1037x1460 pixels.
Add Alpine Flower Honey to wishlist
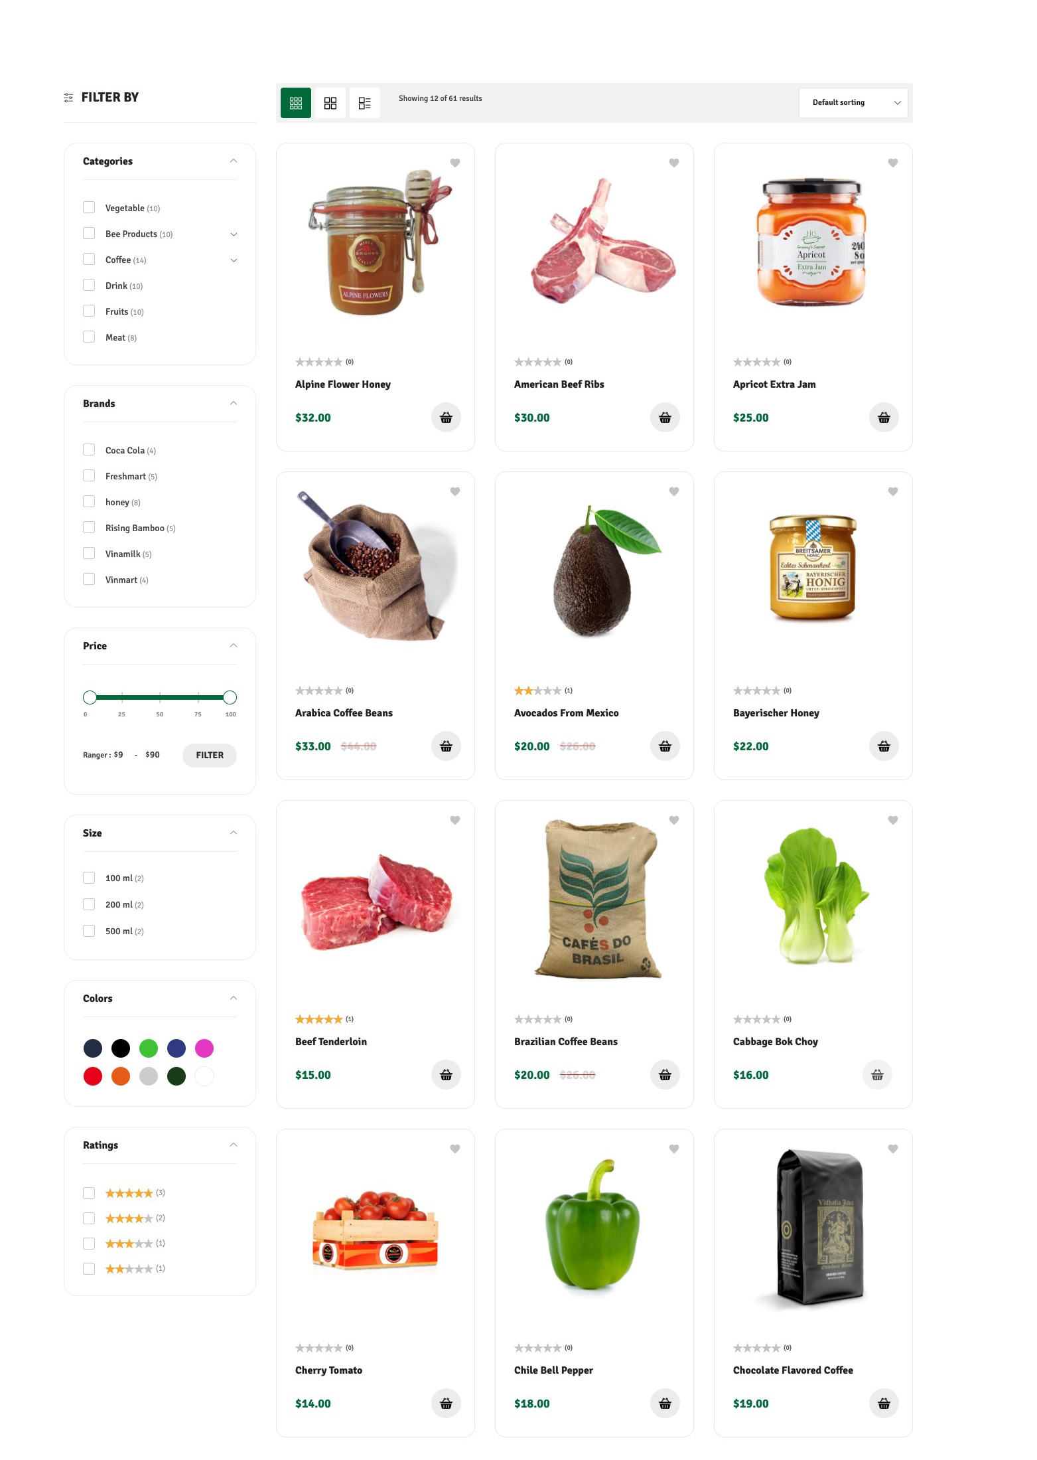tap(455, 163)
